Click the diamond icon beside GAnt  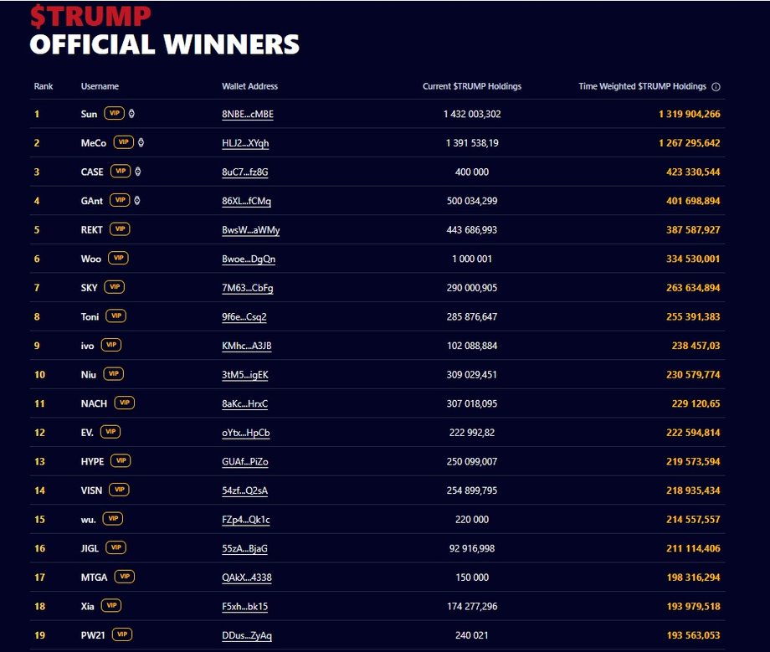(137, 200)
